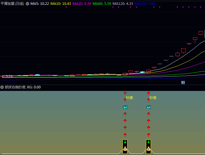The height and width of the screenshot is (155, 205).
Task: Click the 抓妖右侧抄底 indicator name
Action: (15, 87)
